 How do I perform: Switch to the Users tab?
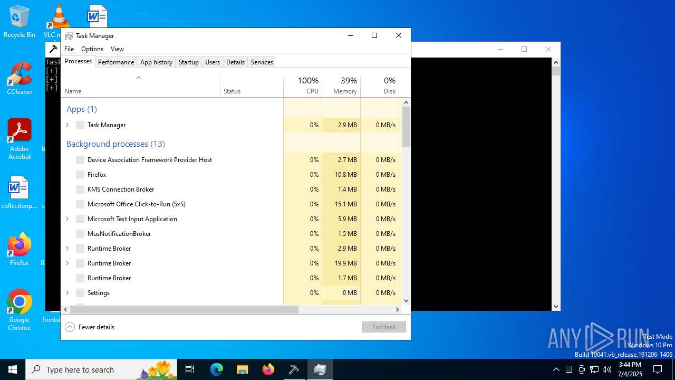213,62
